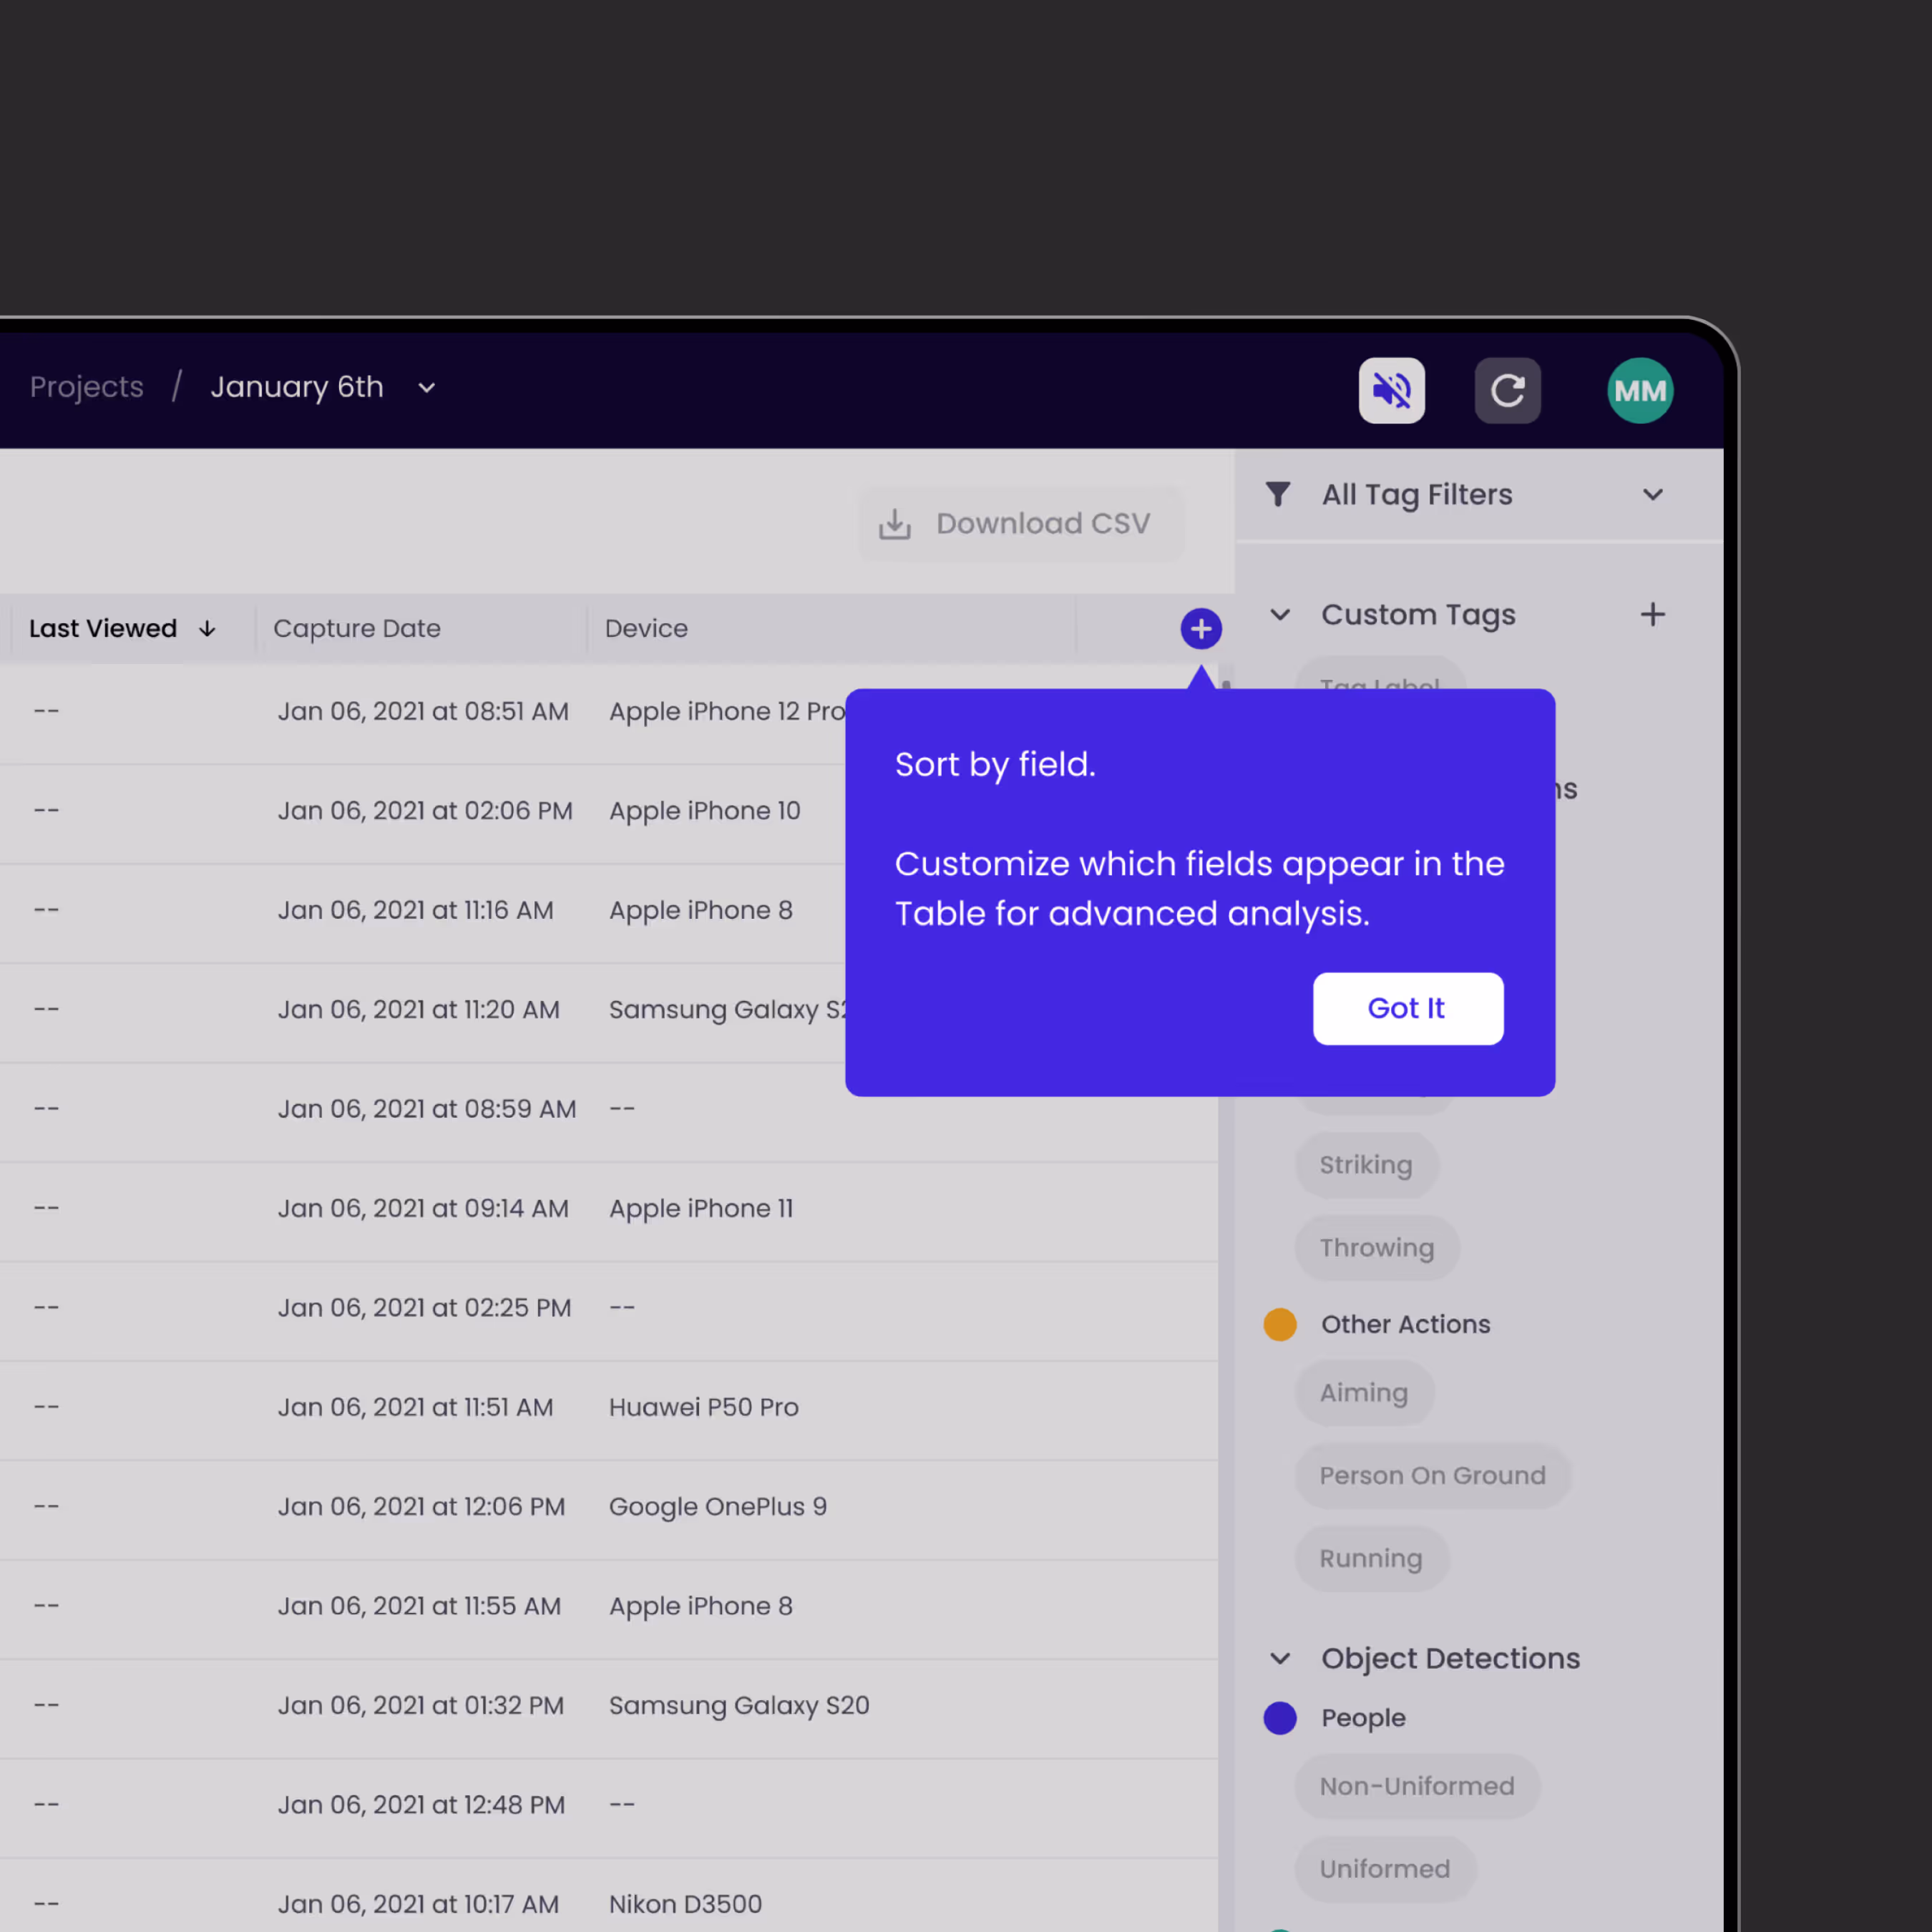Click Jan 06, 2021 at 02:25 PM cell

pyautogui.click(x=425, y=1308)
